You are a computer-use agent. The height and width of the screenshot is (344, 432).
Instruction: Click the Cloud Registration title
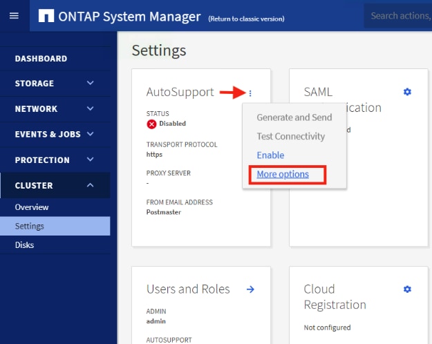(x=335, y=297)
